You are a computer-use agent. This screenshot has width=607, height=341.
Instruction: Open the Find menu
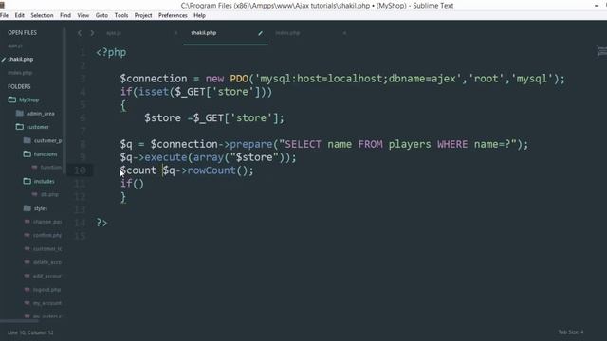tap(65, 15)
